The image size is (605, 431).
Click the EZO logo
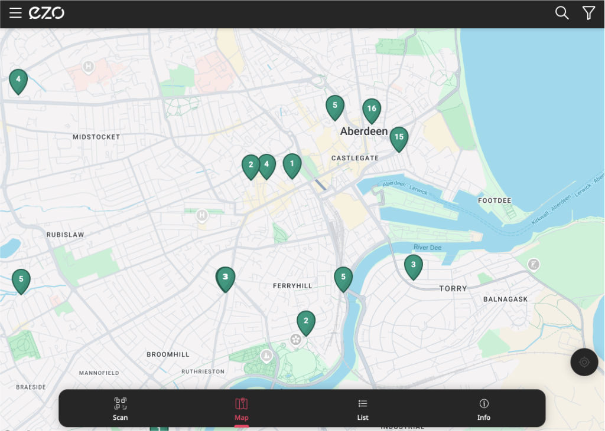[x=46, y=13]
